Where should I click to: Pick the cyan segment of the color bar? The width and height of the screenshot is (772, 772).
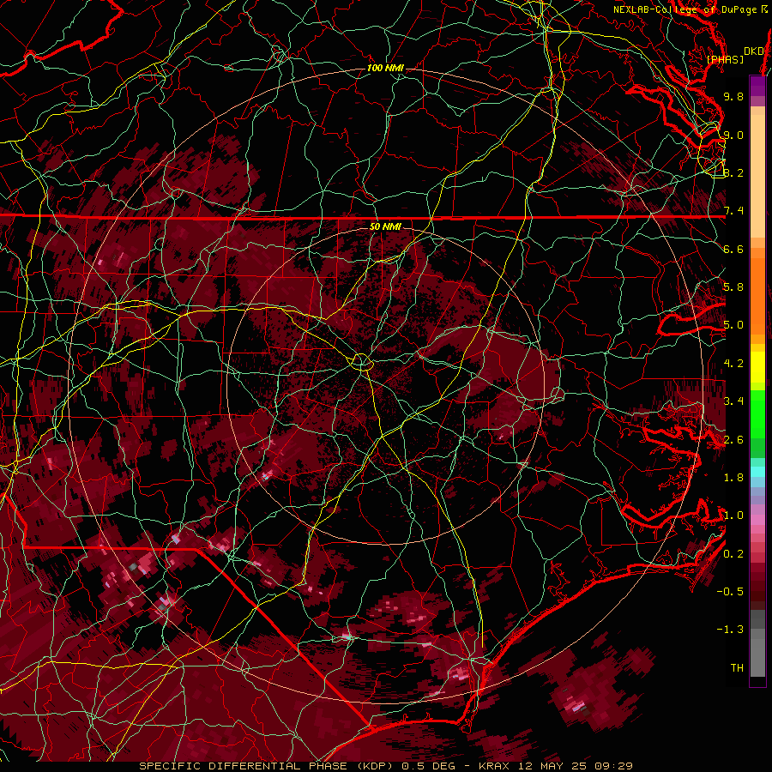[x=757, y=472]
